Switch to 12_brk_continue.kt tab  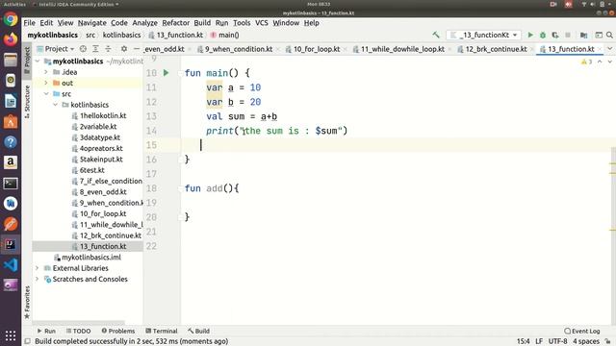[x=496, y=49]
